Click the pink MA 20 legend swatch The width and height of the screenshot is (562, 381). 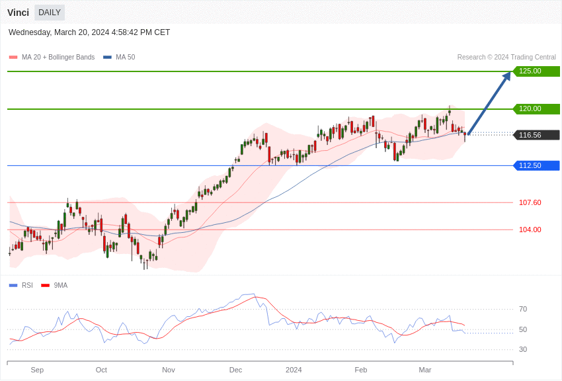13,58
